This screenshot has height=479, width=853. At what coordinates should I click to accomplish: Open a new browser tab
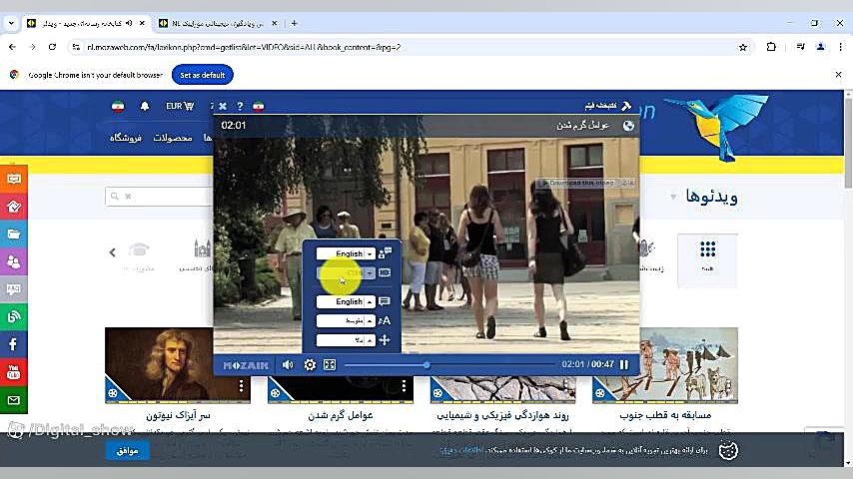295,23
